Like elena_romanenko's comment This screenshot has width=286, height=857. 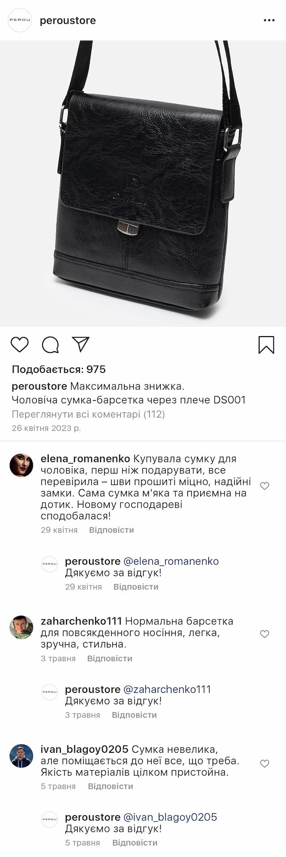click(265, 486)
